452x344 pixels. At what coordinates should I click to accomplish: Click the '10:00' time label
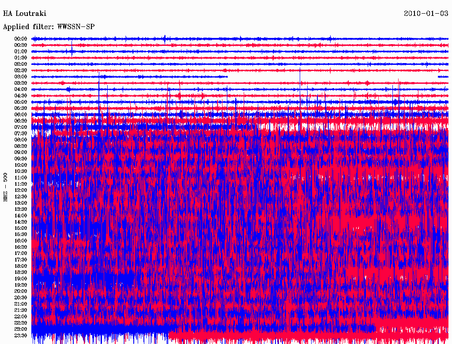pos(21,165)
